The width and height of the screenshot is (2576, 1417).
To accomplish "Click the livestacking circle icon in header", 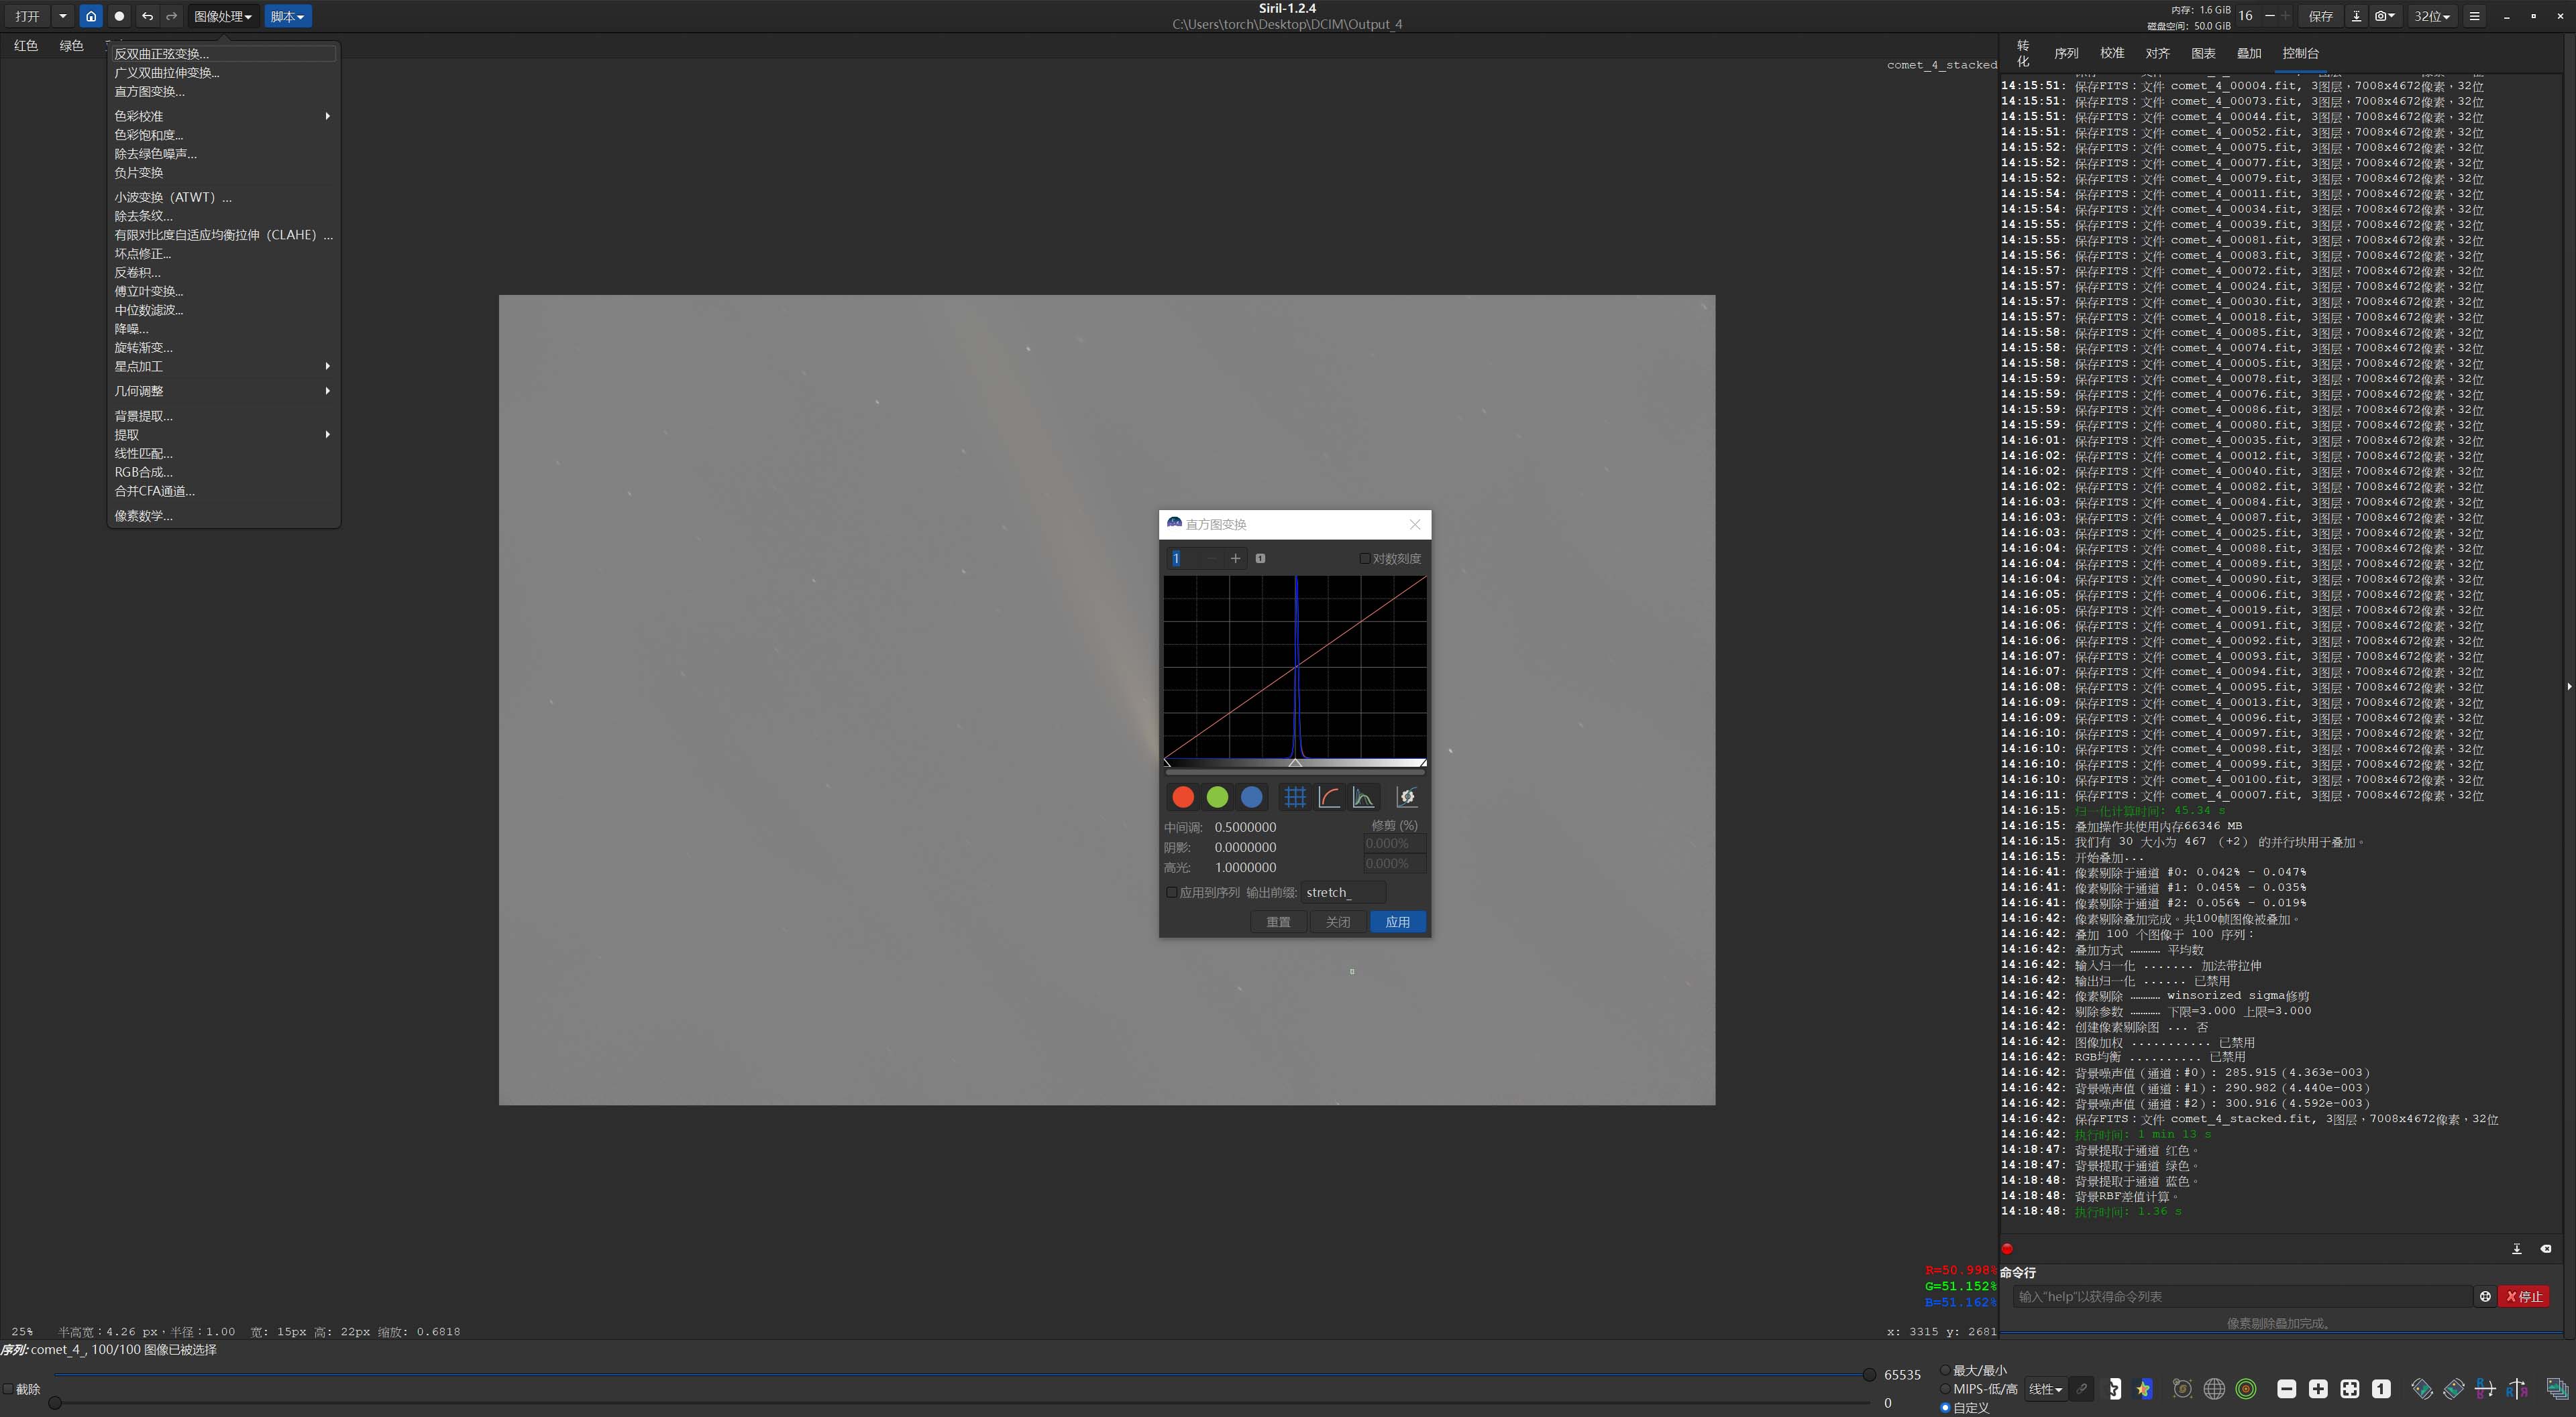I will pyautogui.click(x=119, y=16).
